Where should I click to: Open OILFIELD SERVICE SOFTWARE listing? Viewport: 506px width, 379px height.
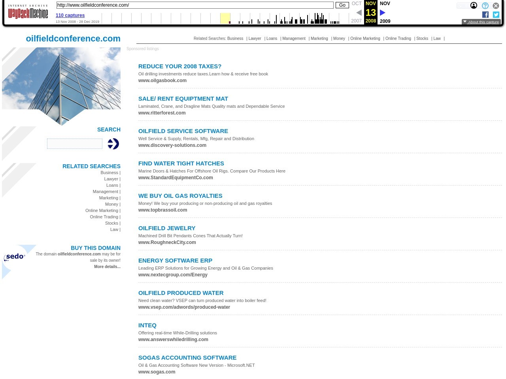coord(183,131)
